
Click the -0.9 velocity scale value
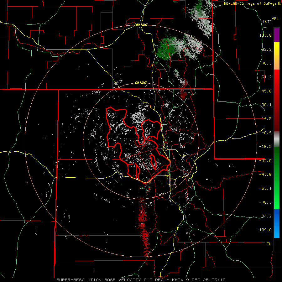267,133
